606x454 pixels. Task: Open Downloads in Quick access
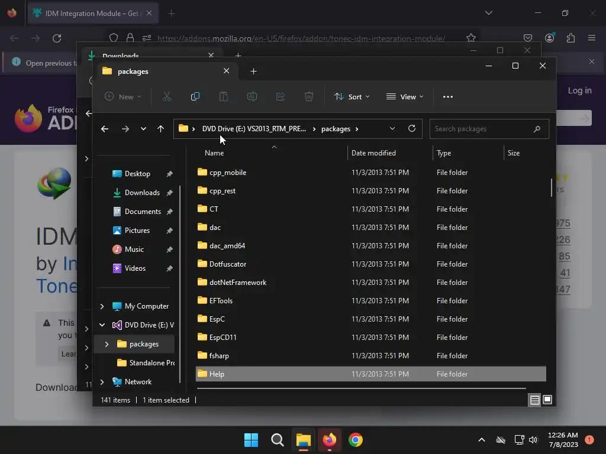(x=142, y=193)
